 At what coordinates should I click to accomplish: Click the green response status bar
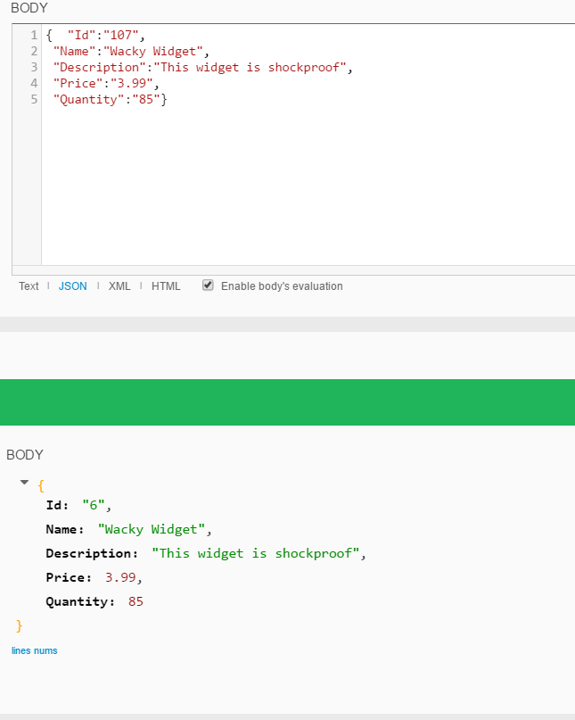(x=287, y=402)
